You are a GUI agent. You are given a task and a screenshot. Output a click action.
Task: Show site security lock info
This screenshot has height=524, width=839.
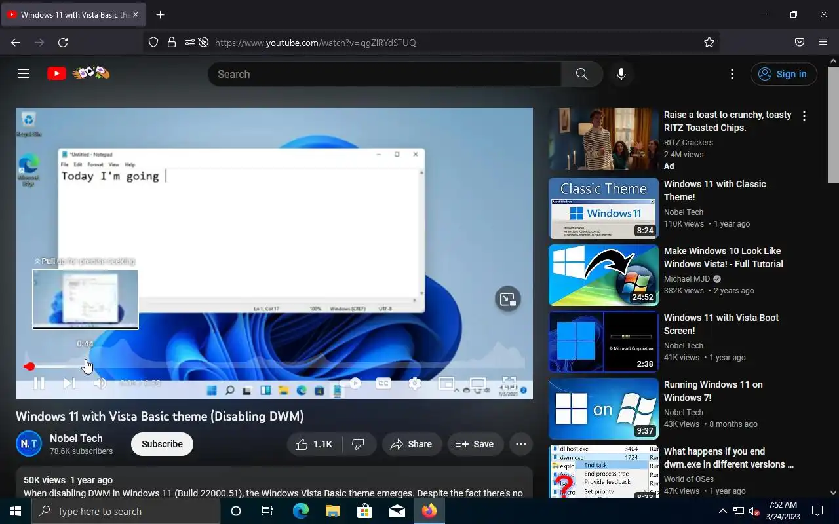[x=172, y=43]
